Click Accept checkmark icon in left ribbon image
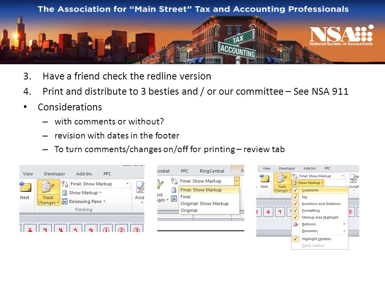Viewport: 385px width, 289px height. coord(140,187)
